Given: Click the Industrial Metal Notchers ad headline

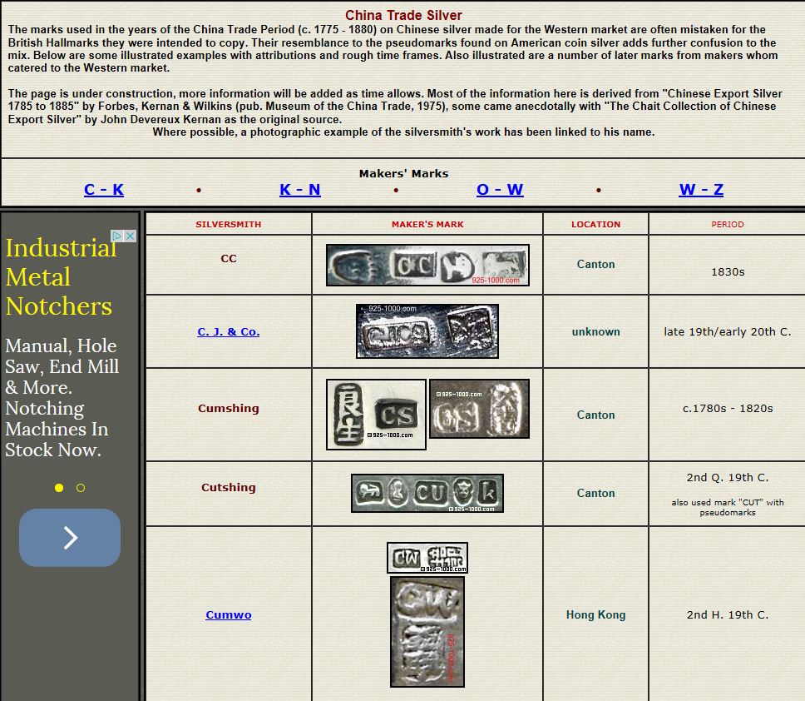Looking at the screenshot, I should coord(59,277).
